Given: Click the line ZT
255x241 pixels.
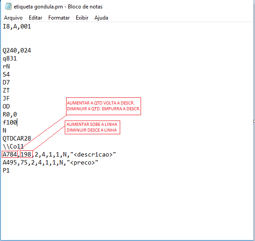Looking at the screenshot, I should point(6,90).
